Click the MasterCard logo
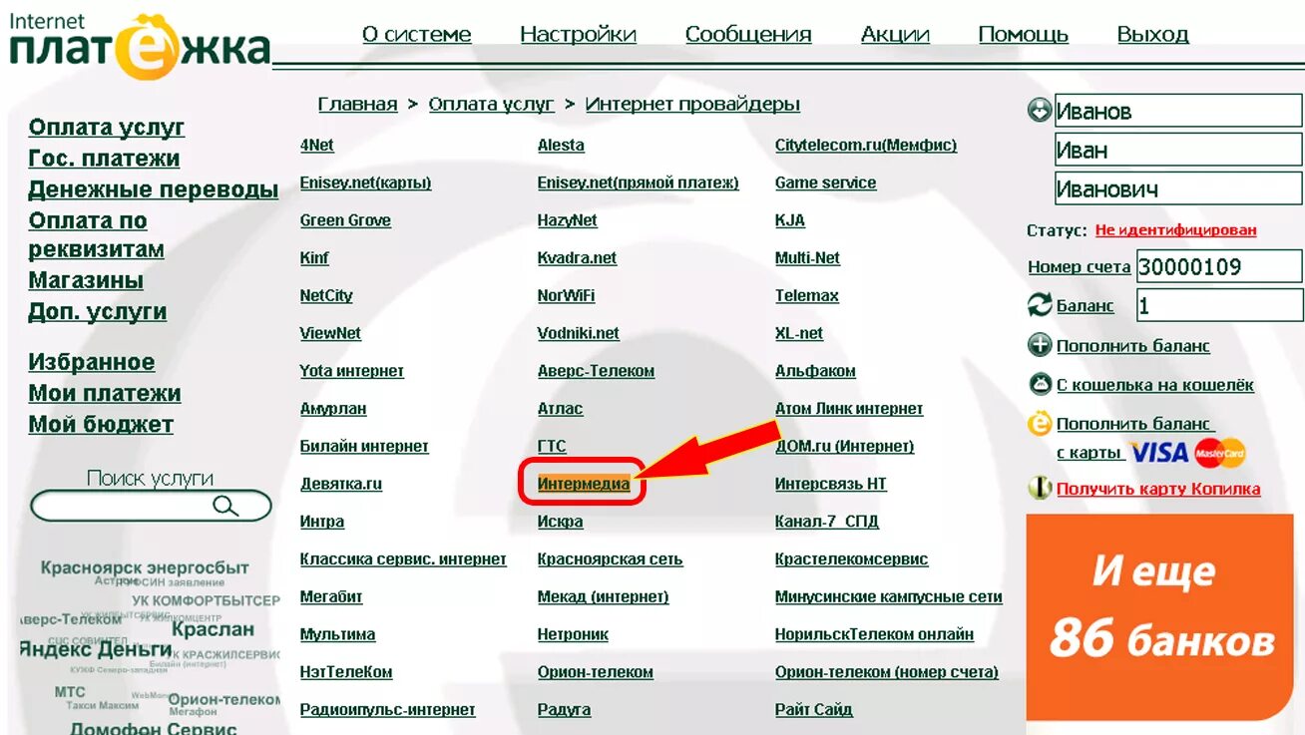 pyautogui.click(x=1220, y=453)
